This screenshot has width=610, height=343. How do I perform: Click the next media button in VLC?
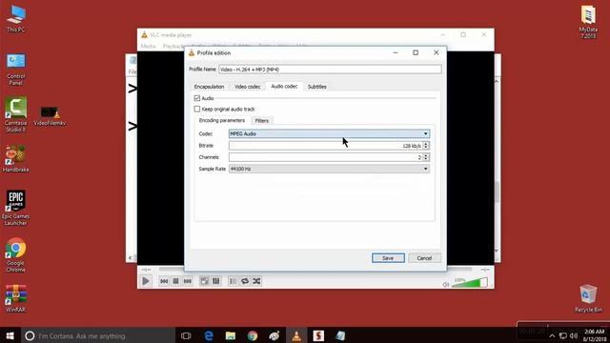tap(188, 281)
